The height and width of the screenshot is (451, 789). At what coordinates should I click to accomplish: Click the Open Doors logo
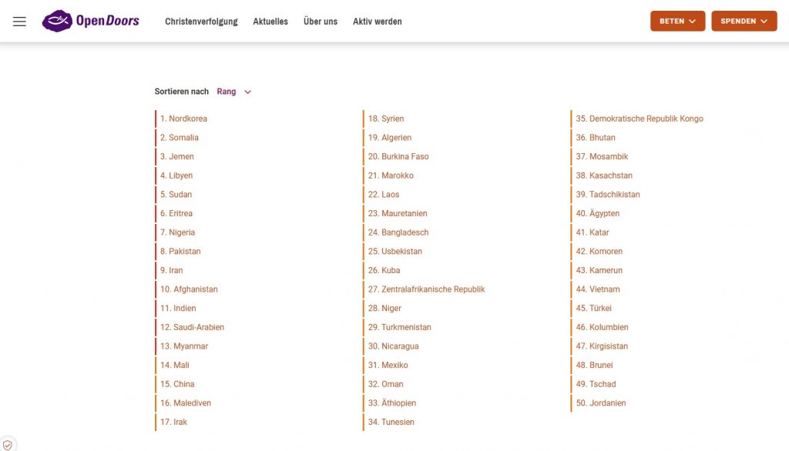click(x=91, y=21)
